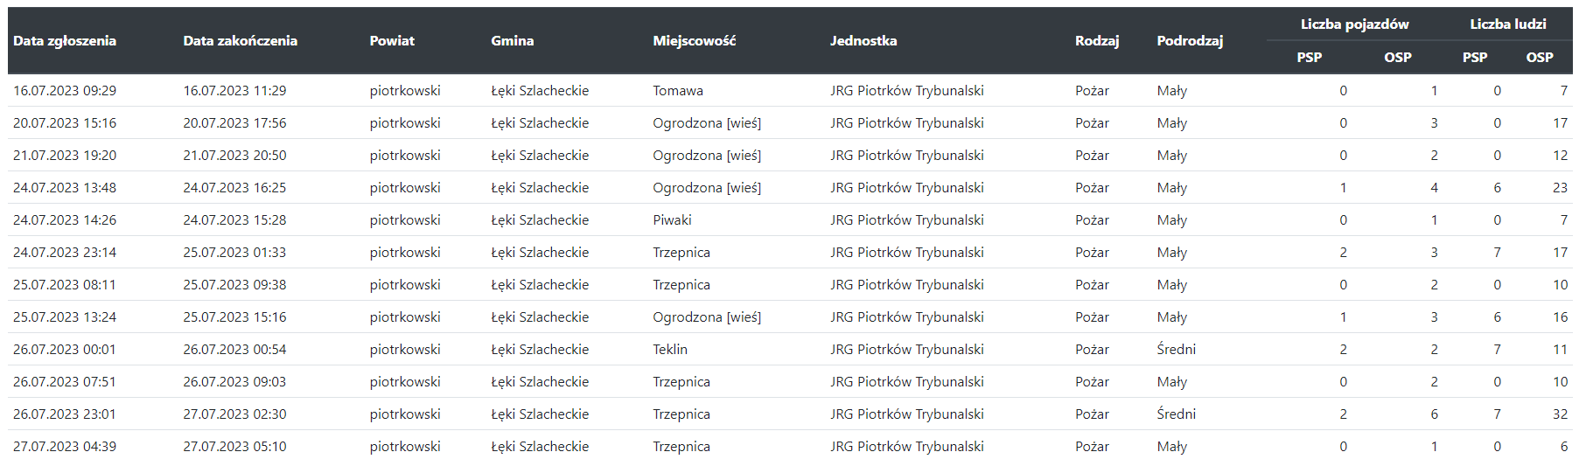Screen dimensions: 1586x473
Task: Click the Gmina column header
Action: [512, 41]
